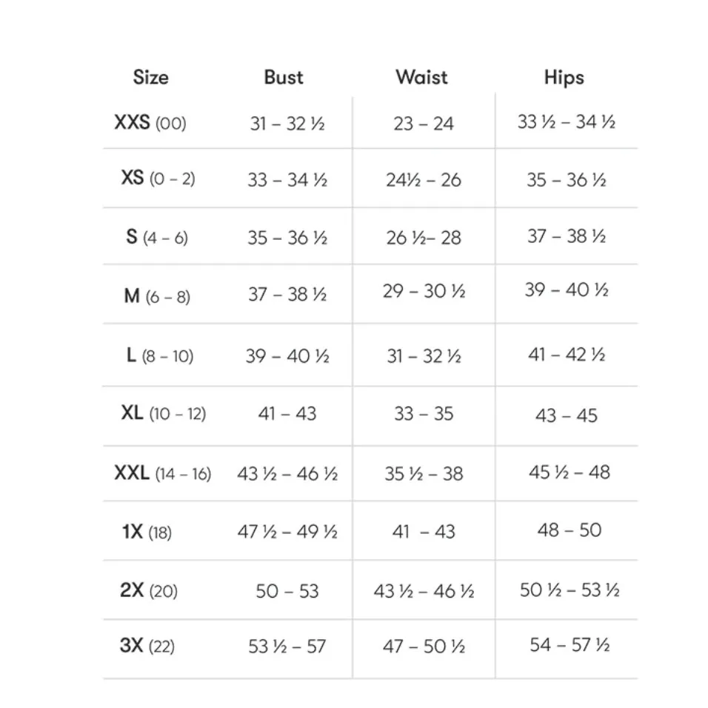
Task: Select the XS (0 – 2) size label
Action: click(158, 179)
